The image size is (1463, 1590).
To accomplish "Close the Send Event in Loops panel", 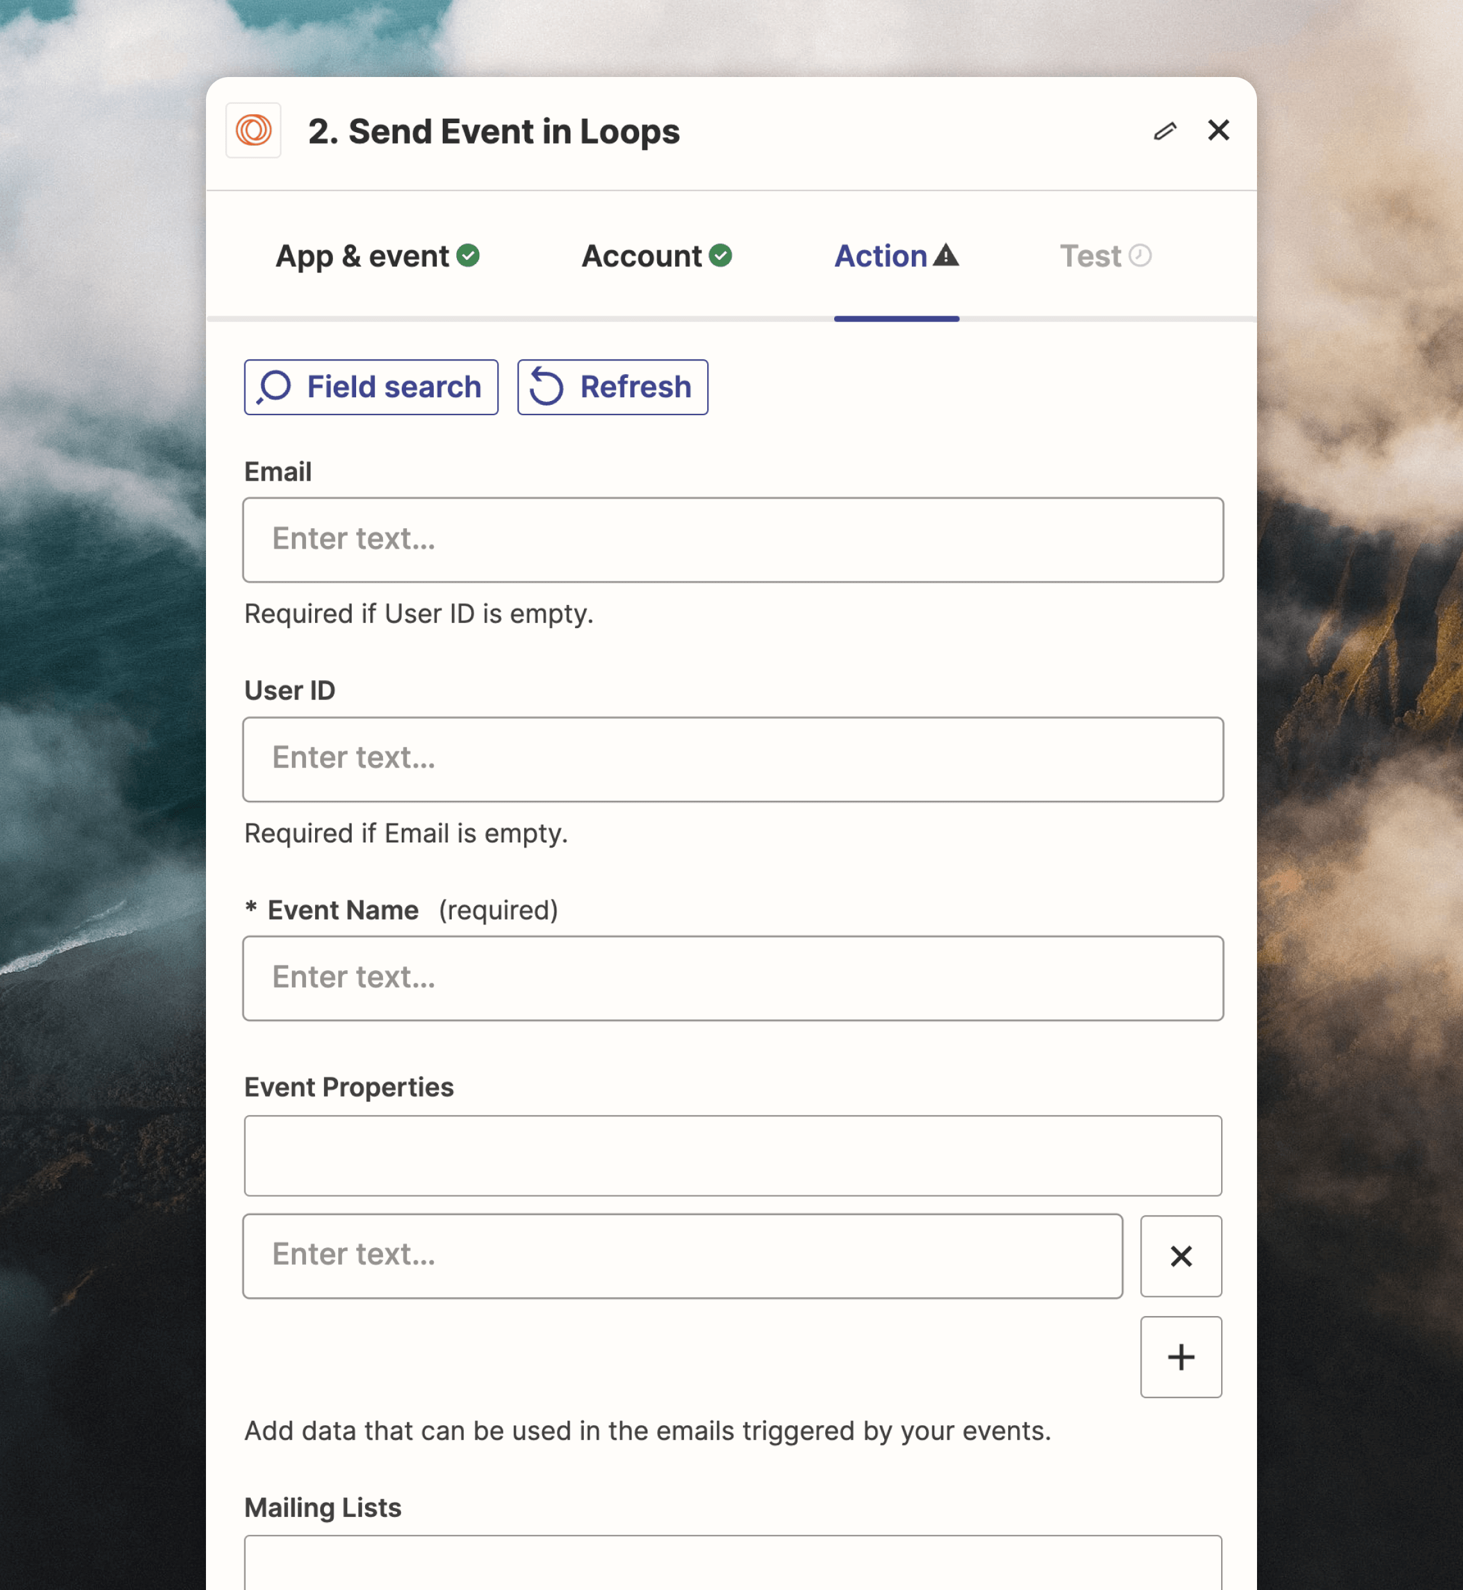I will point(1219,130).
